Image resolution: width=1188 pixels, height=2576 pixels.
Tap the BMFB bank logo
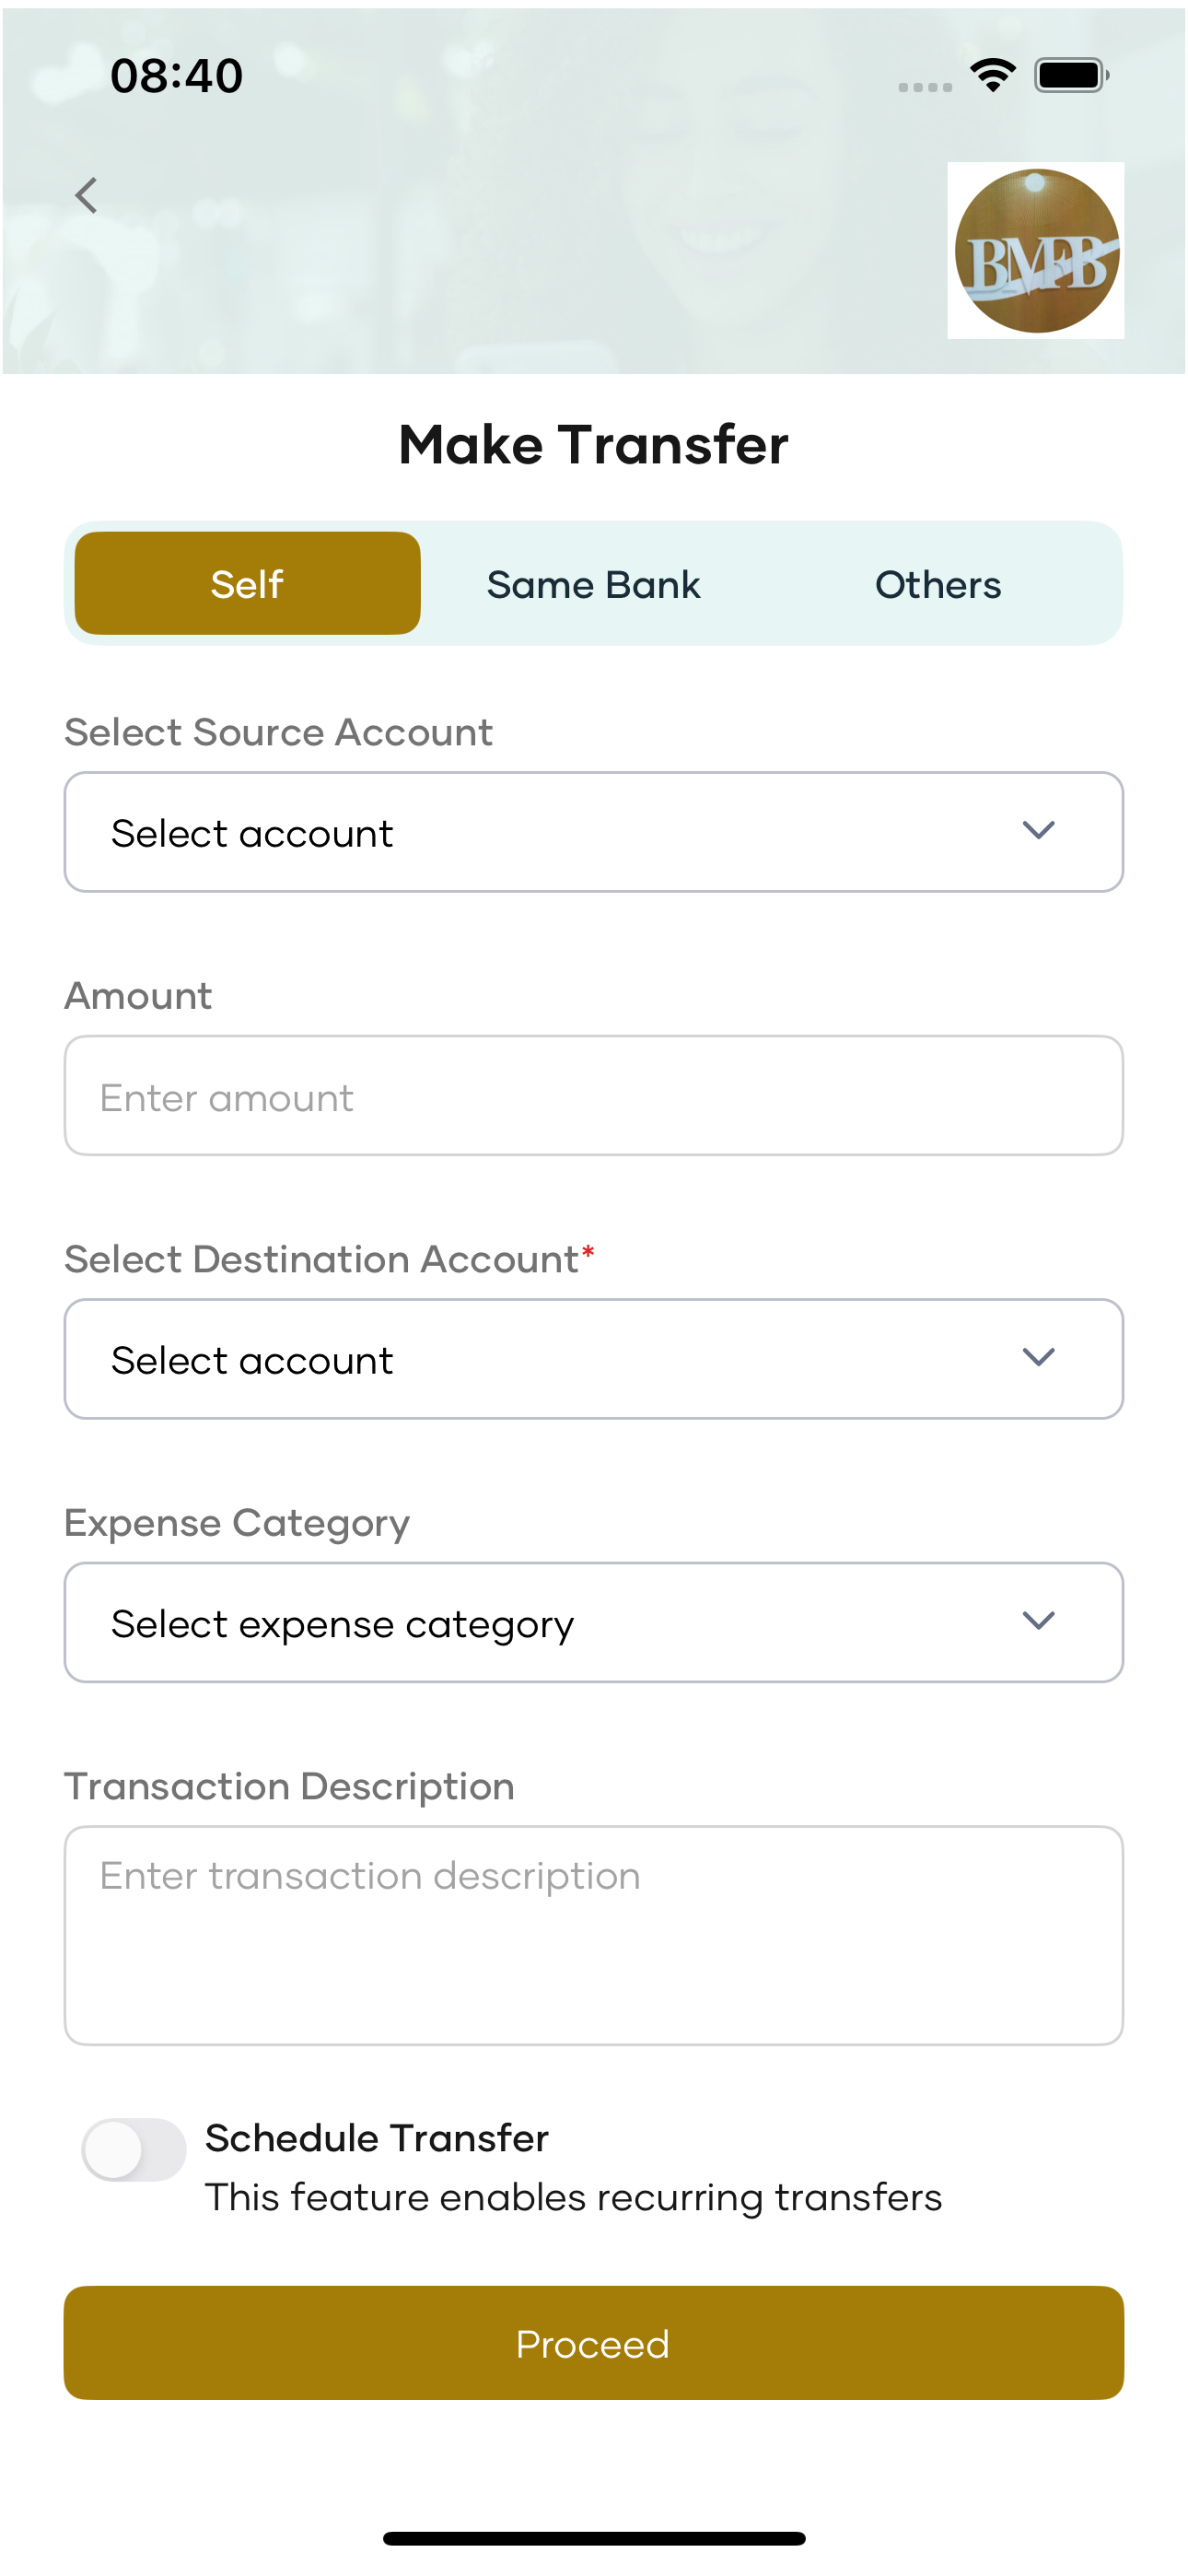pyautogui.click(x=1035, y=250)
